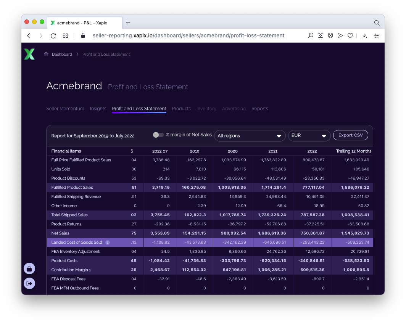
Task: Click Other Income row label
Action: coord(64,206)
